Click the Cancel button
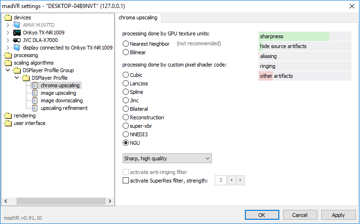Viewport: 360px width, 224px height. 300,215
